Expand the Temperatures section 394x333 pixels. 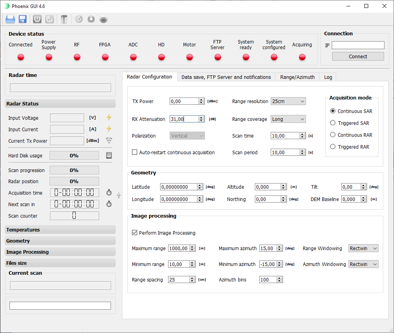coord(60,230)
